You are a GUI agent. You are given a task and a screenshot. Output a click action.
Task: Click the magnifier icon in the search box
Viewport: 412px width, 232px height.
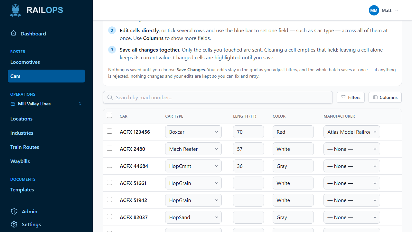point(110,97)
